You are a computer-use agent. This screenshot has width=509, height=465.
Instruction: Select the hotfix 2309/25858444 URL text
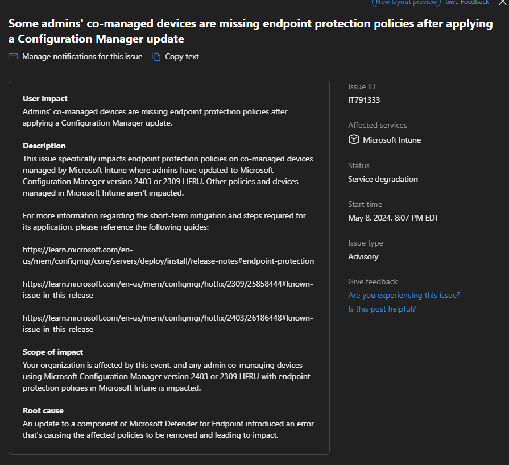tap(168, 289)
